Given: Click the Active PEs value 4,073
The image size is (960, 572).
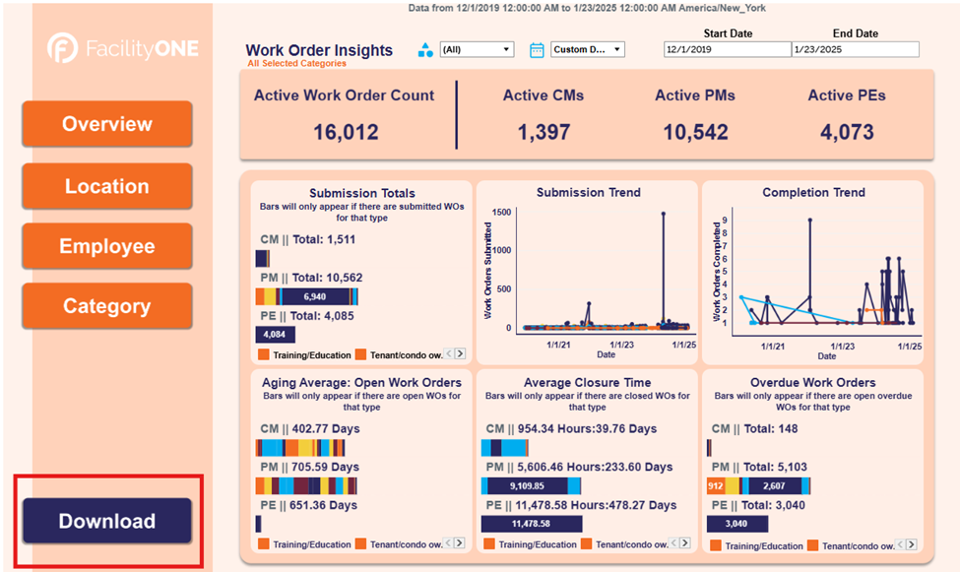Looking at the screenshot, I should pyautogui.click(x=847, y=132).
